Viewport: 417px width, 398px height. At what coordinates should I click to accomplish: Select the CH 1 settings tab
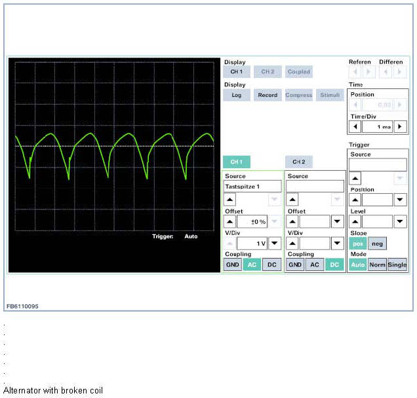coord(237,162)
